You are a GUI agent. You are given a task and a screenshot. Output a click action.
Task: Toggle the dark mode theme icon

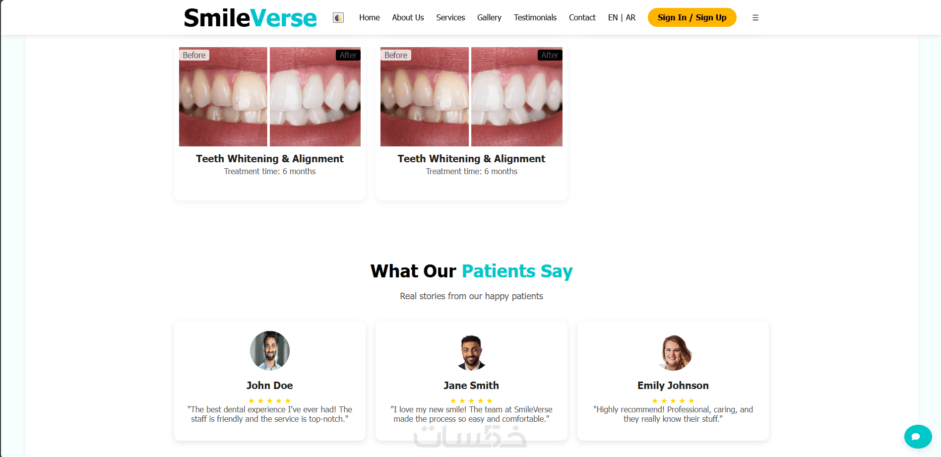[x=338, y=18]
